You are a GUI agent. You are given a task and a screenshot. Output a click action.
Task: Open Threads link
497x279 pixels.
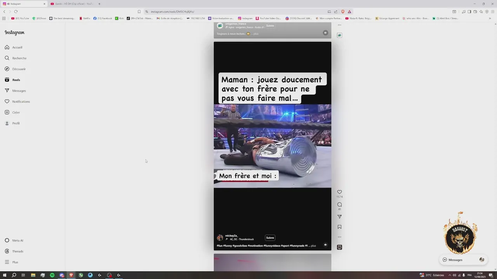click(x=14, y=251)
